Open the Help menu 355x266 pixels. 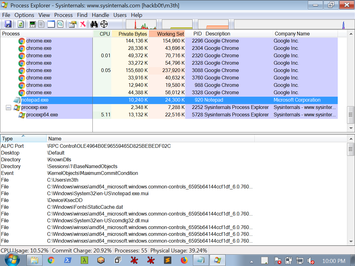pyautogui.click(x=137, y=15)
